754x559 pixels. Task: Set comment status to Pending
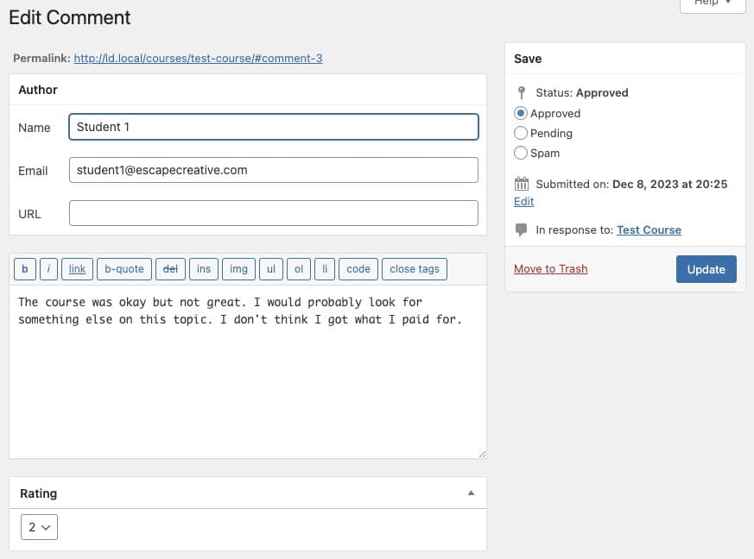coord(520,133)
